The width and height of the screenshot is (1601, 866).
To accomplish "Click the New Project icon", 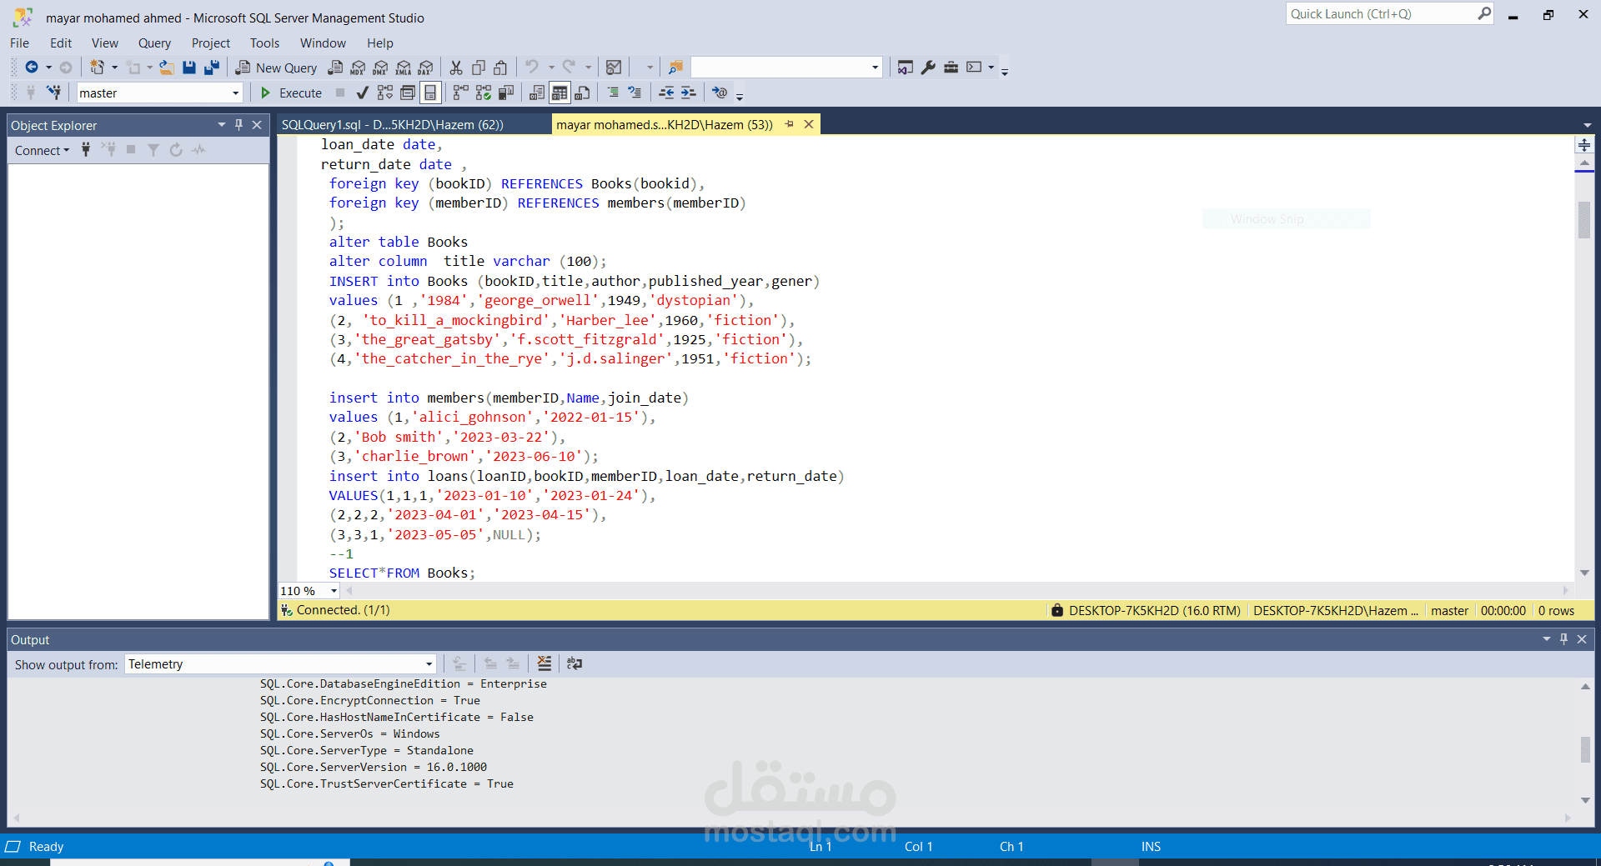I will click(x=98, y=68).
